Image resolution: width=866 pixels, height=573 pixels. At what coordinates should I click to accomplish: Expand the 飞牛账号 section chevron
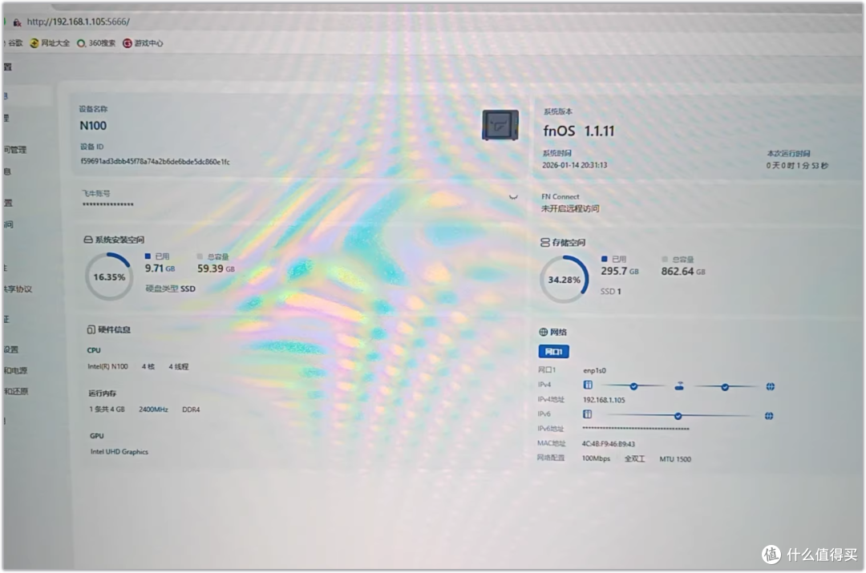(513, 196)
